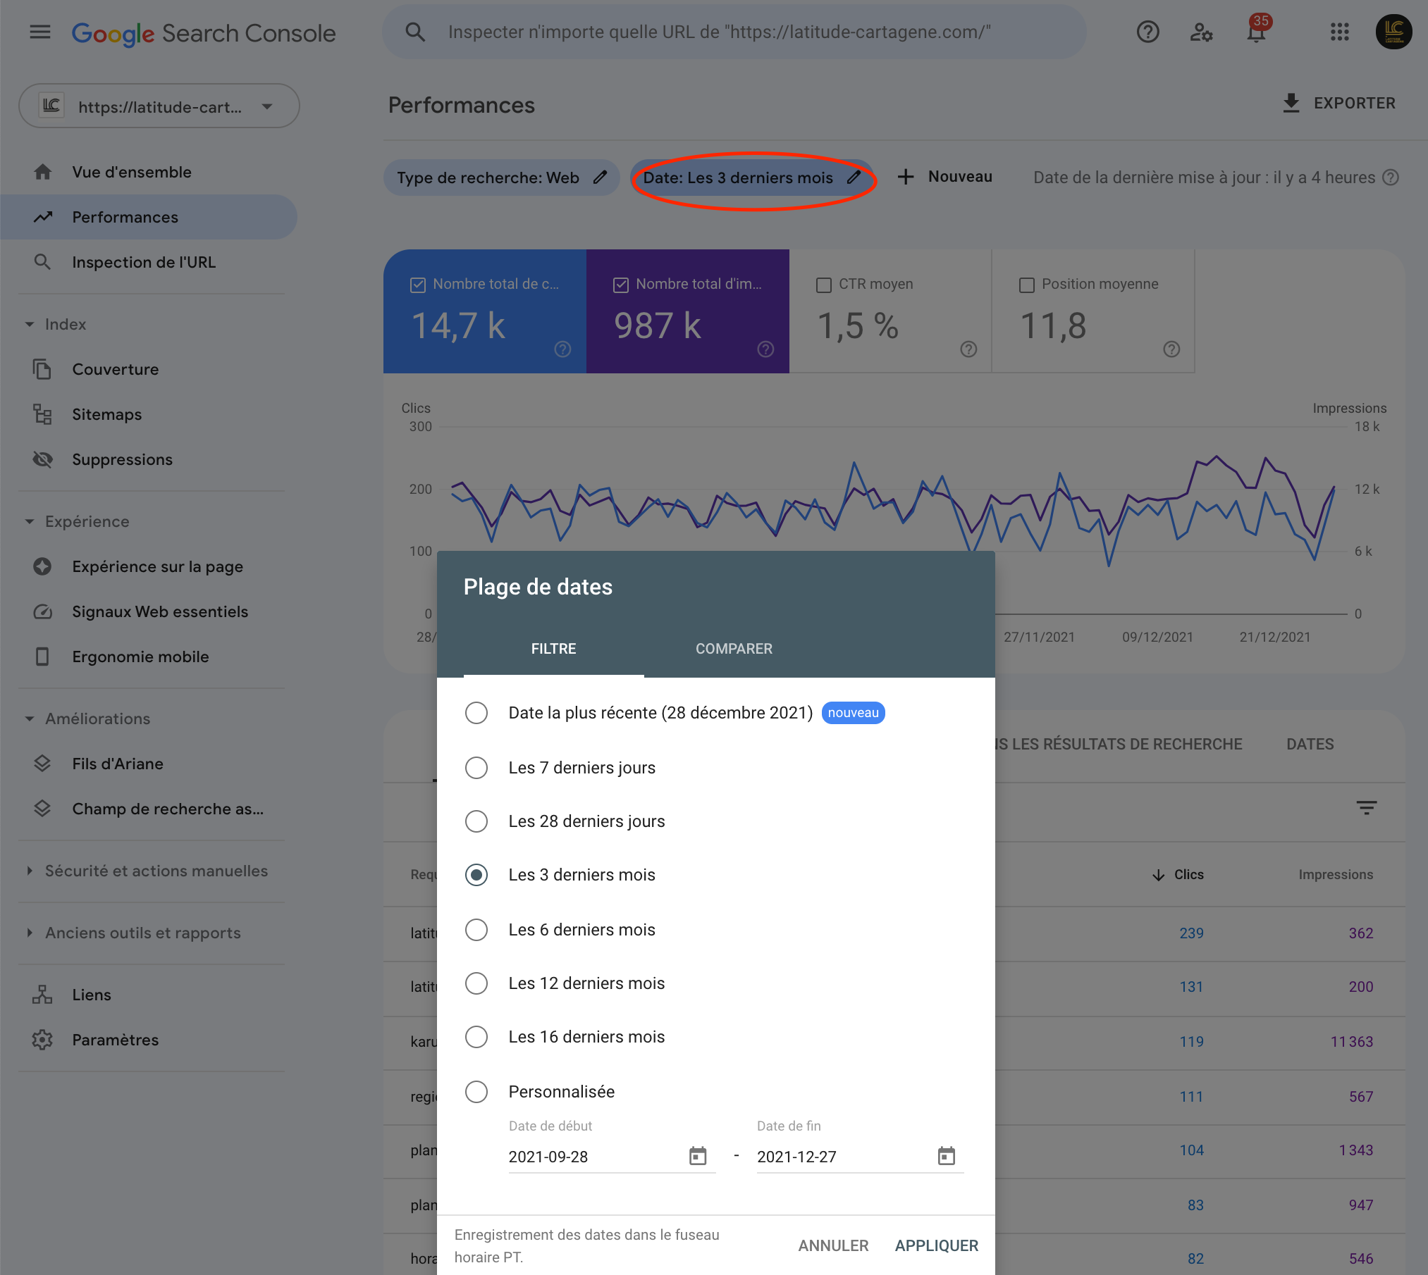Screen dimensions: 1428x1275
Task: Switch to the COMPARER tab
Action: click(734, 649)
